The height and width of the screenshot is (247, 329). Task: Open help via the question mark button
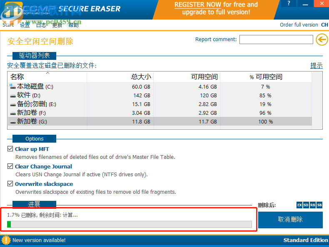point(289,3)
